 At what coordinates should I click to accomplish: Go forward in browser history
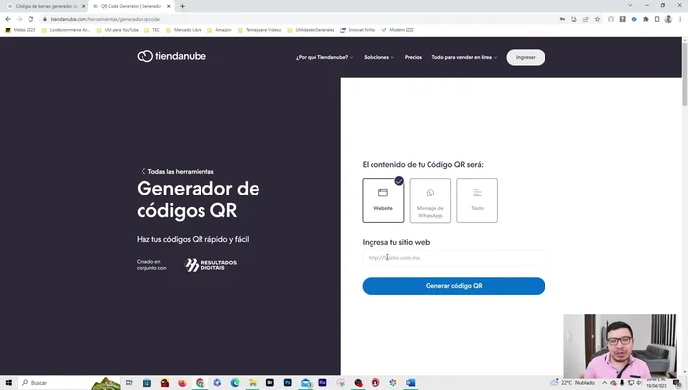click(x=20, y=19)
